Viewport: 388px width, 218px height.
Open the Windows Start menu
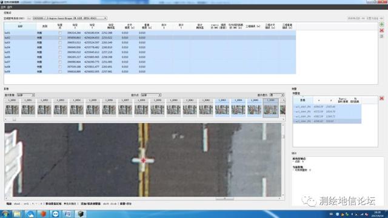[5, 214]
